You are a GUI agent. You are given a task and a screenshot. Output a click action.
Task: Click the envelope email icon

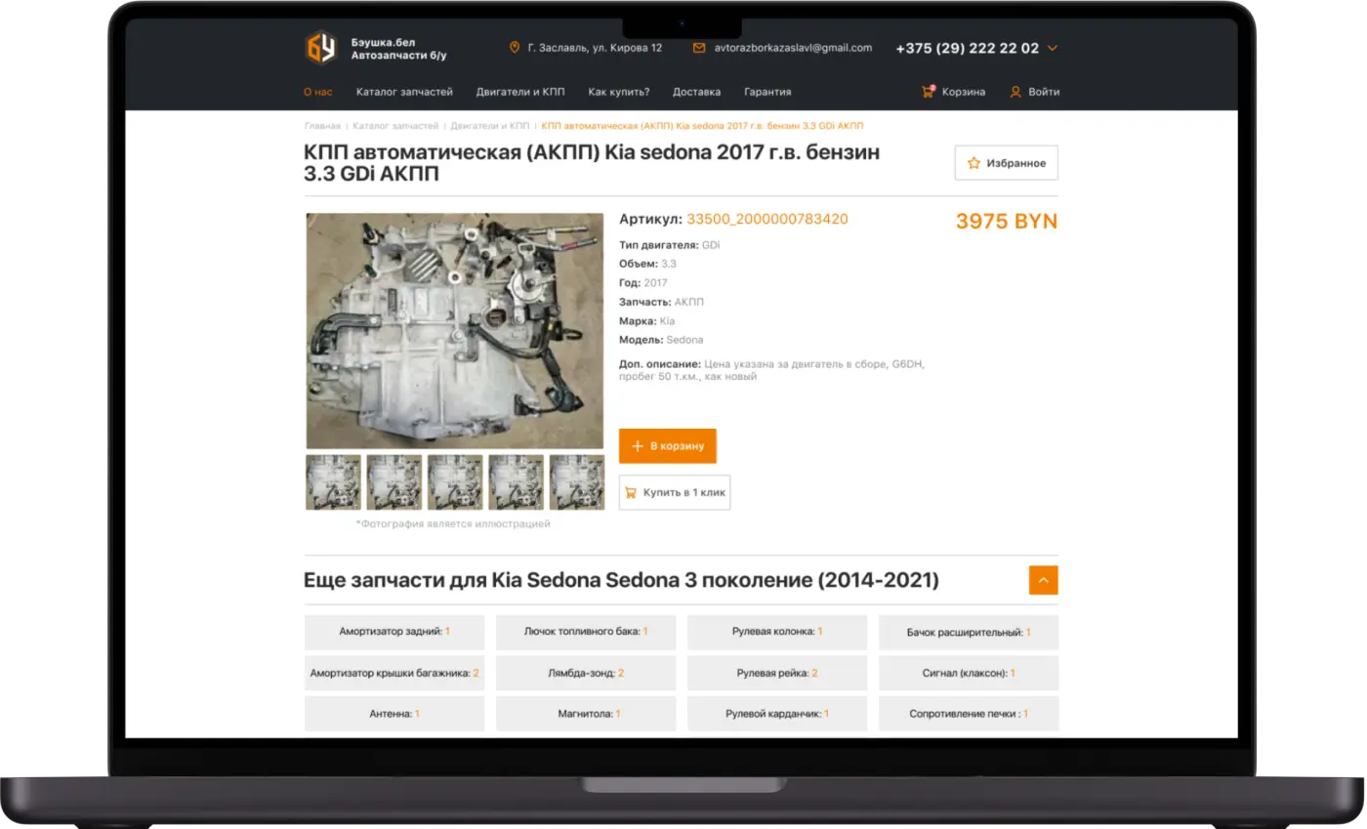point(699,47)
